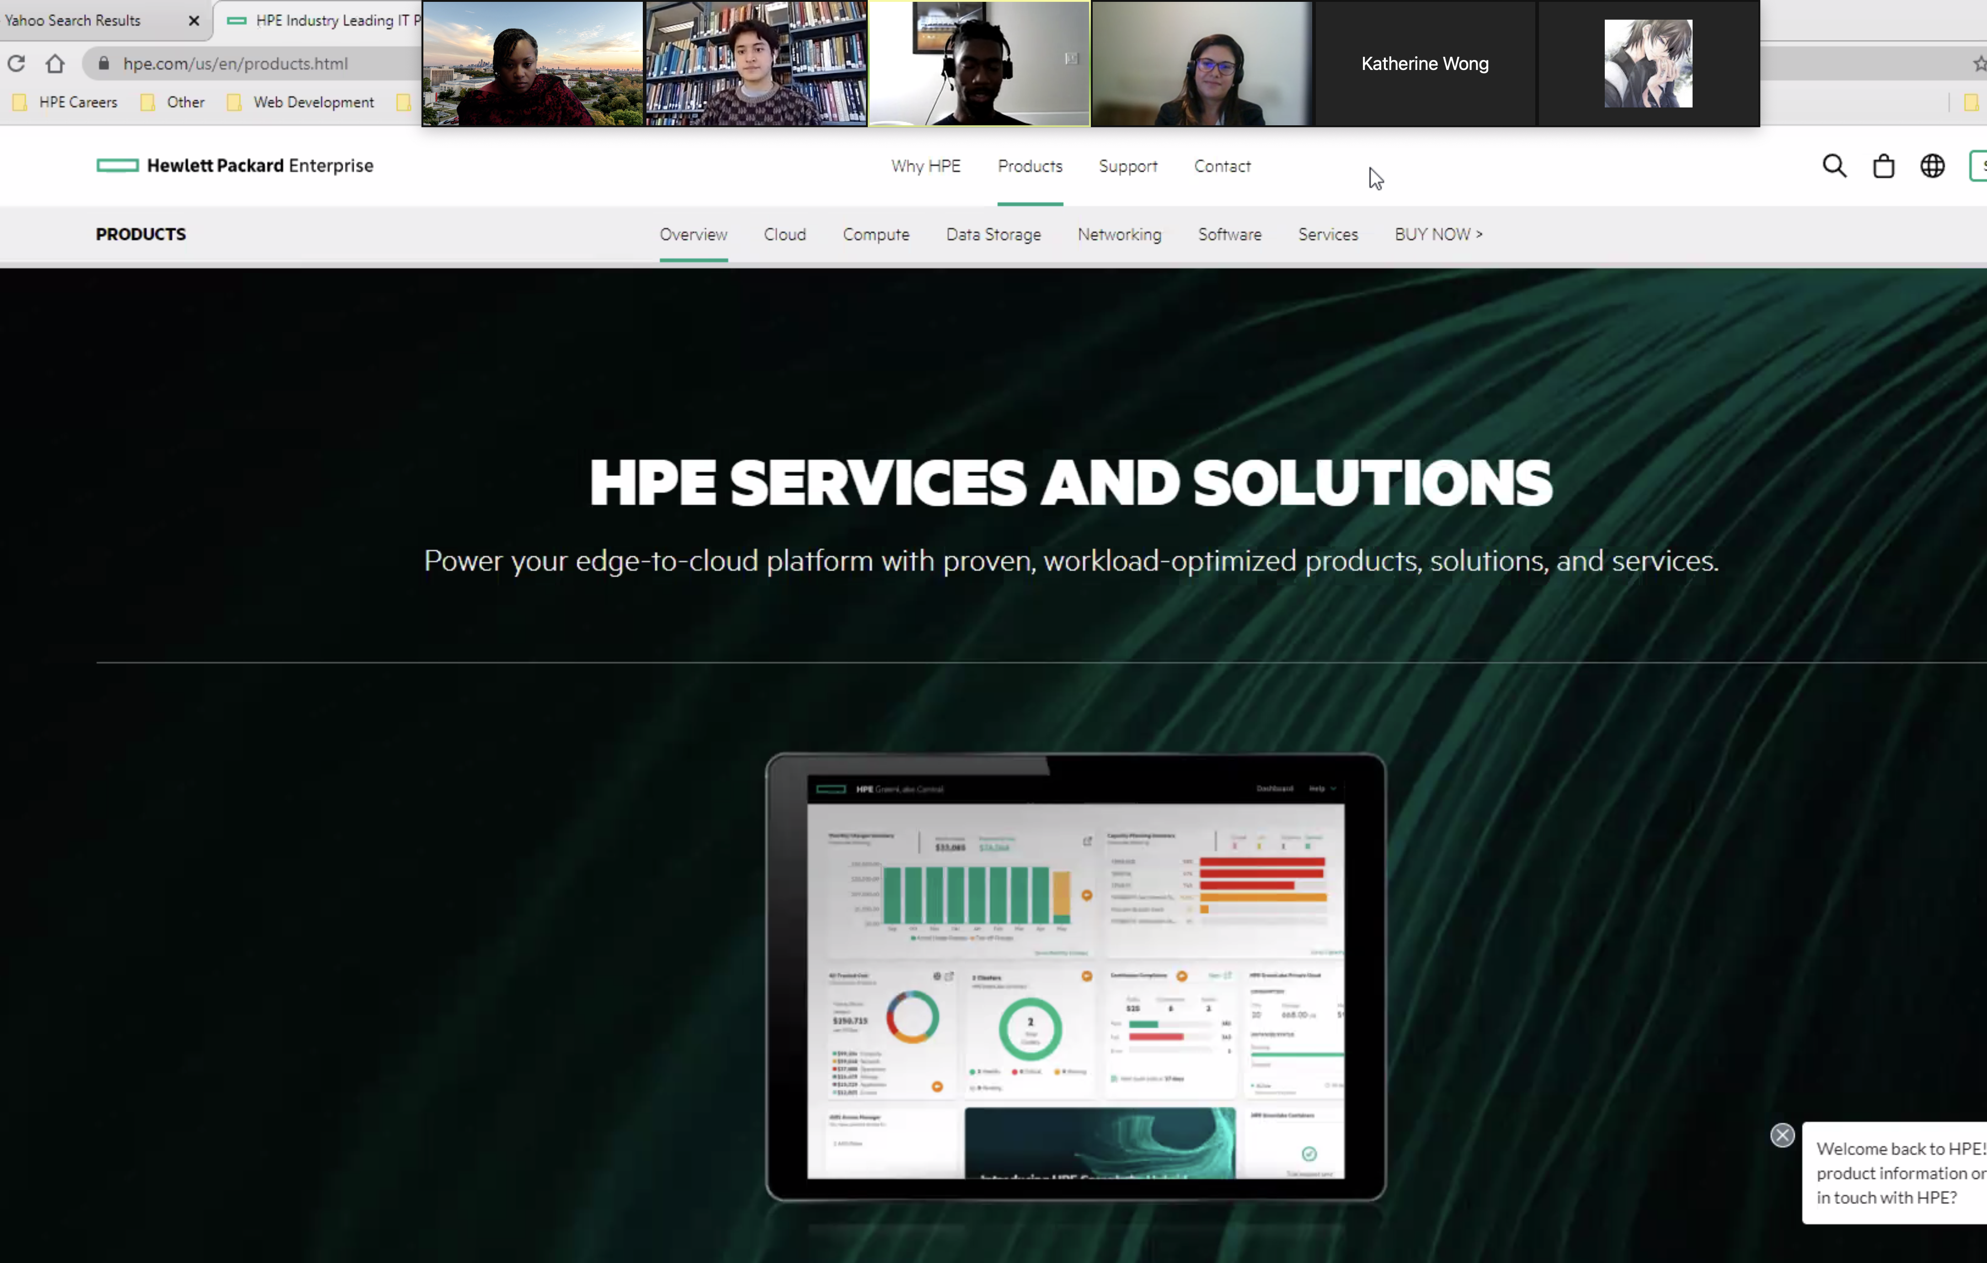The height and width of the screenshot is (1263, 1987).
Task: Click the Hewlett Packard Enterprise logo
Action: pyautogui.click(x=235, y=166)
